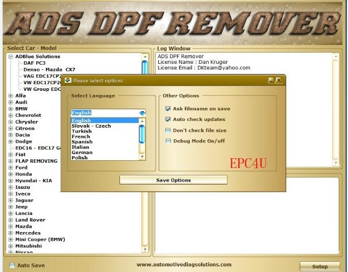Expand the Land Rover node
The height and width of the screenshot is (272, 348).
coord(10,220)
